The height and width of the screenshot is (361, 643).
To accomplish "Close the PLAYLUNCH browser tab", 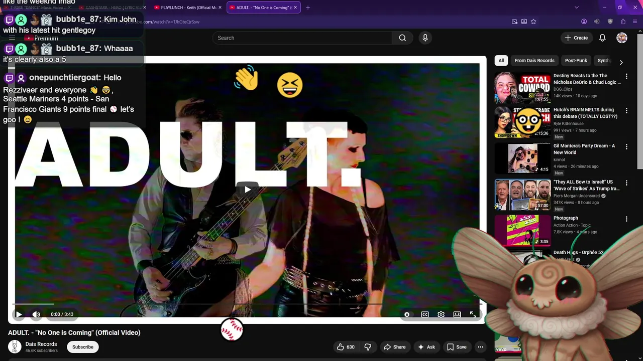I will click(x=220, y=8).
